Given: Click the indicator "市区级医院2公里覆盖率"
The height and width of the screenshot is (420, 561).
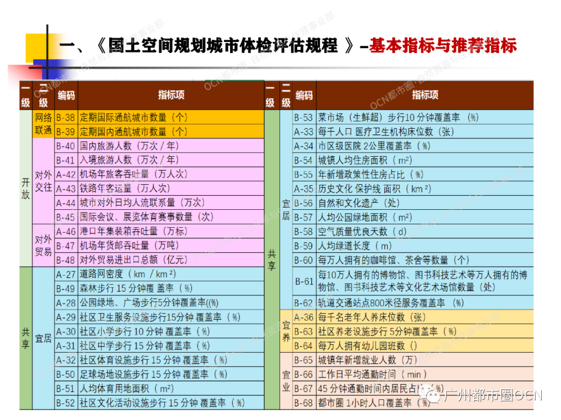Looking at the screenshot, I should (374, 146).
